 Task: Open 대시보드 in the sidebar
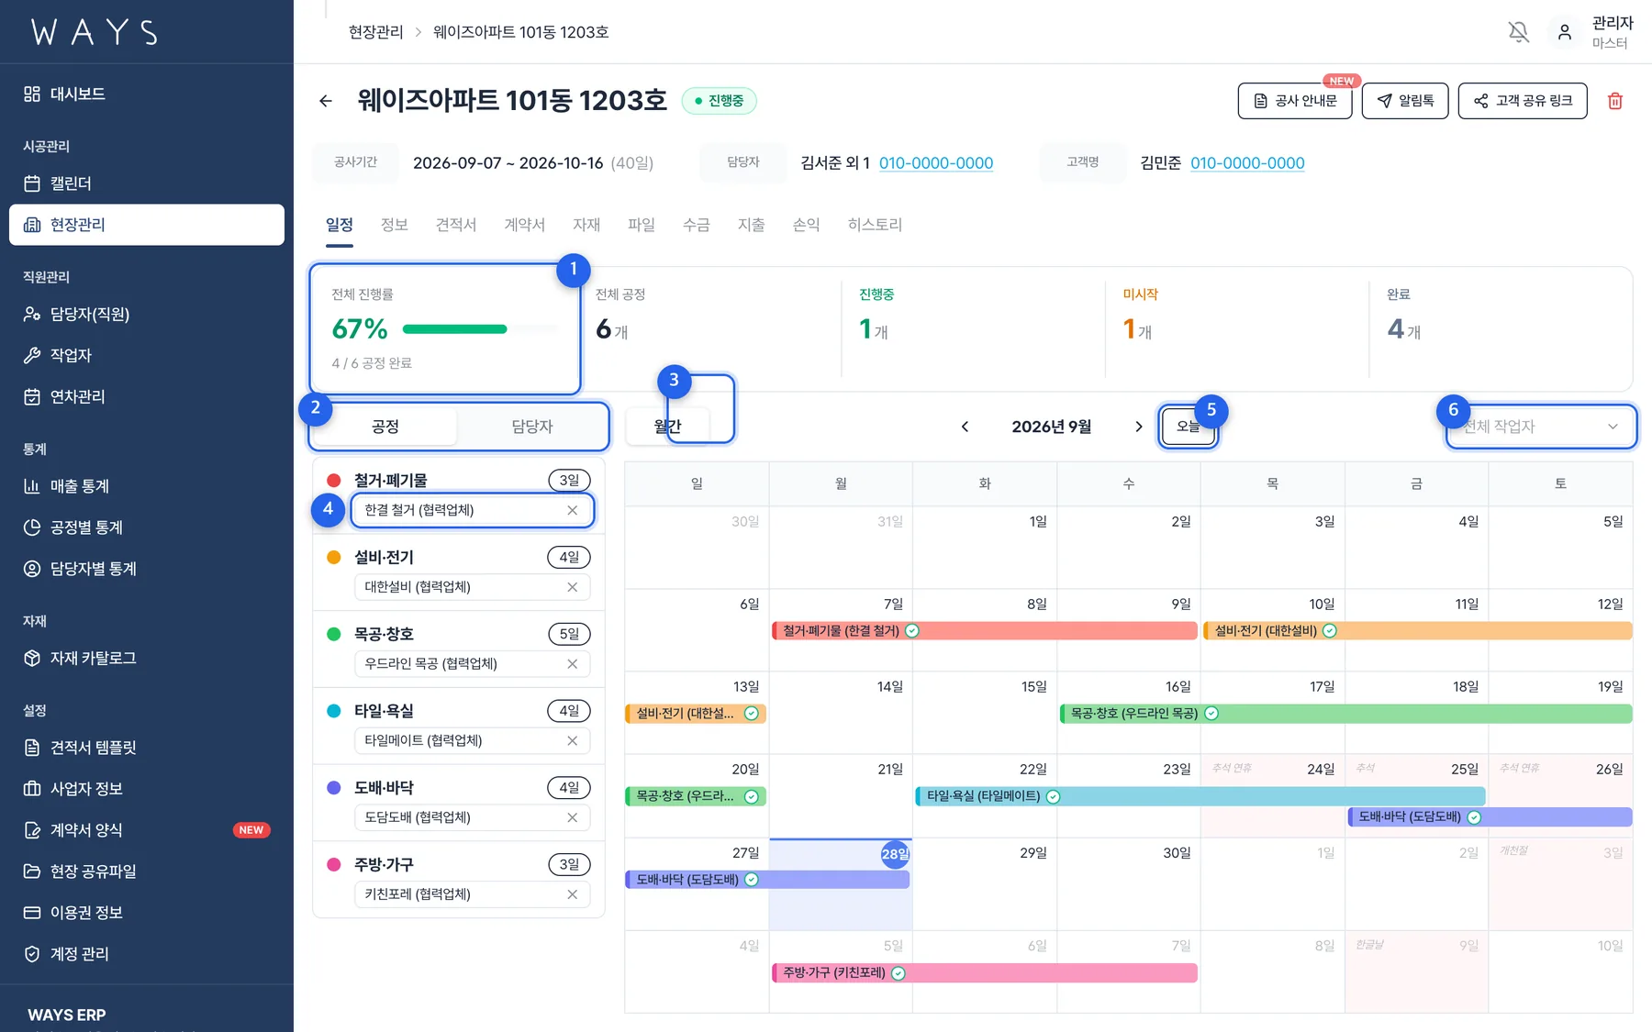click(x=147, y=94)
